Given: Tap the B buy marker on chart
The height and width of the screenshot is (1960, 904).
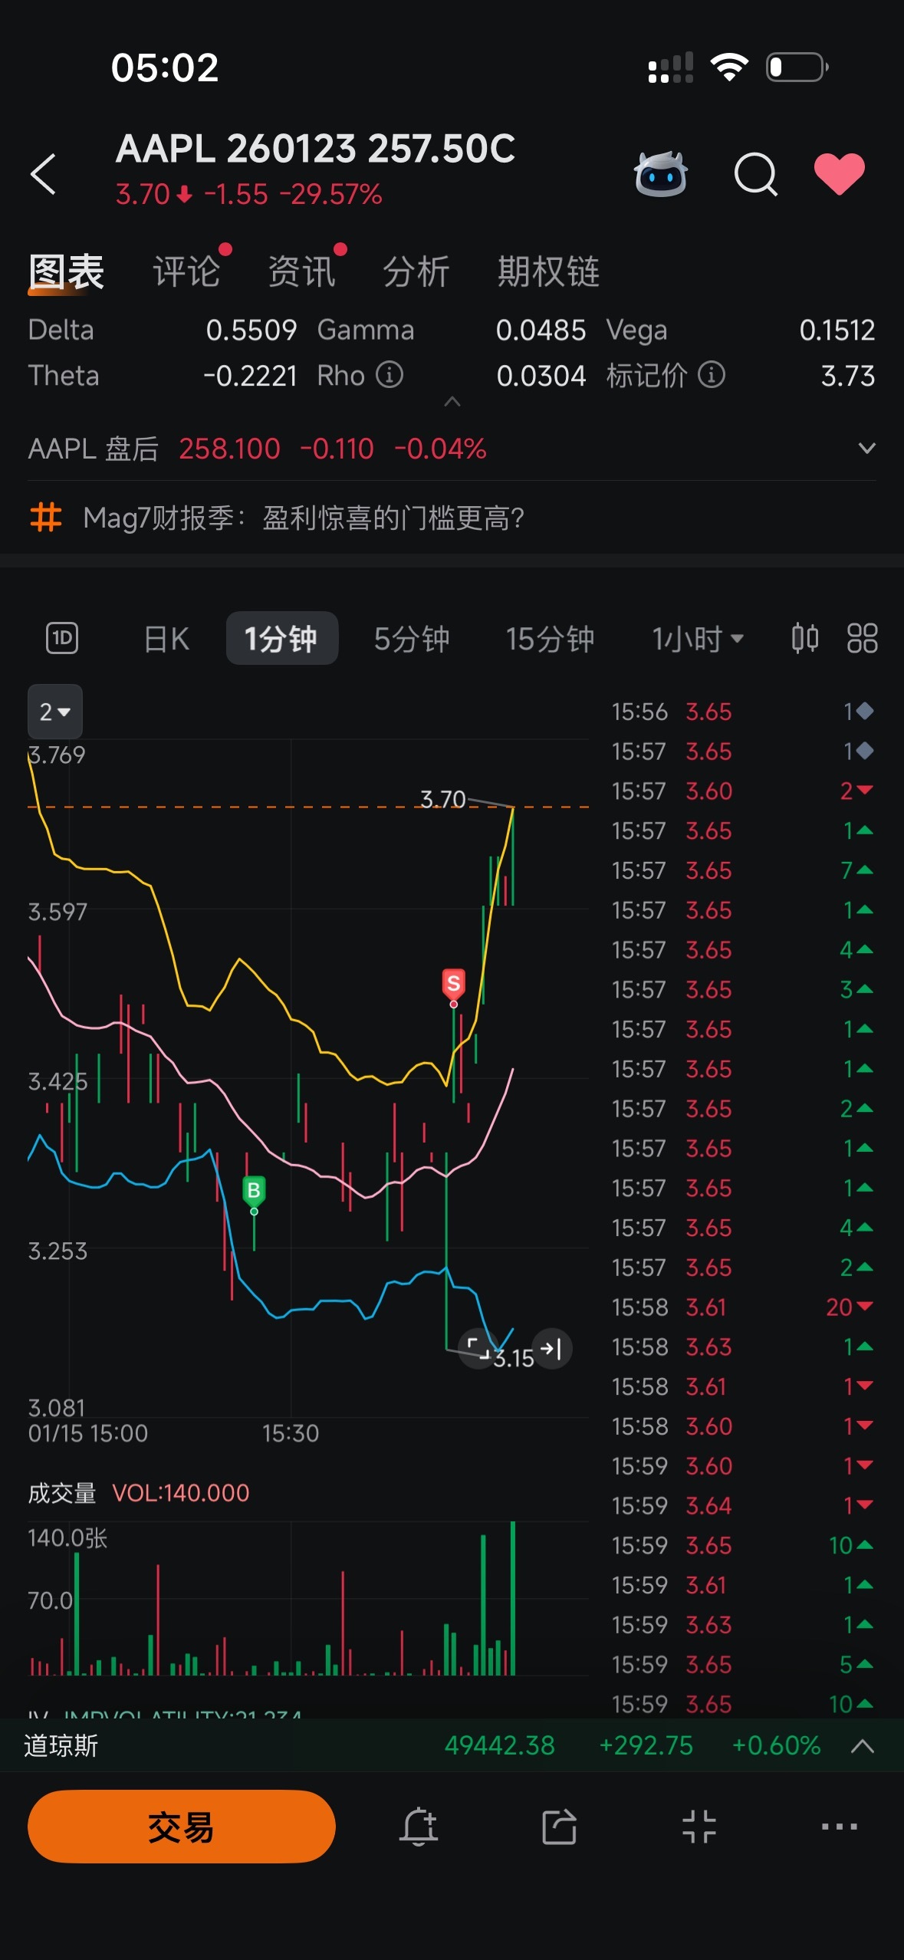Looking at the screenshot, I should 254,1191.
